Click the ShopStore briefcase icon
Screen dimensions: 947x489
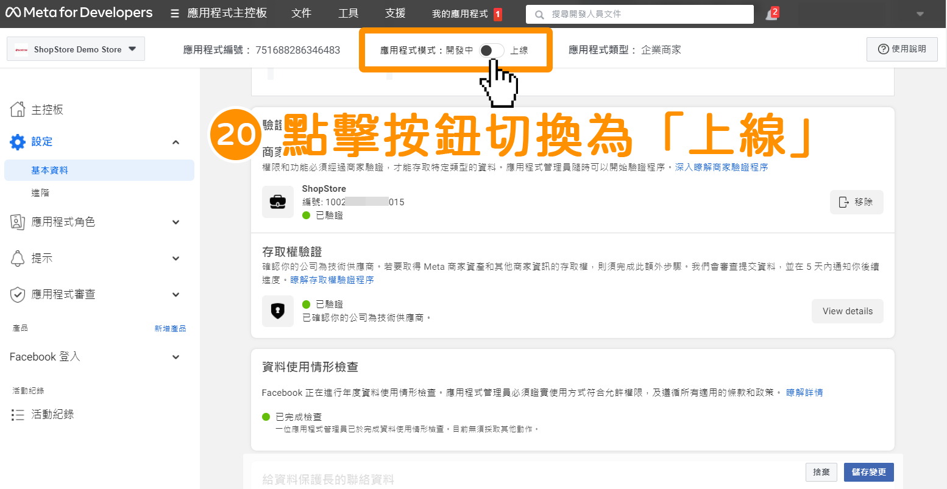coord(278,202)
